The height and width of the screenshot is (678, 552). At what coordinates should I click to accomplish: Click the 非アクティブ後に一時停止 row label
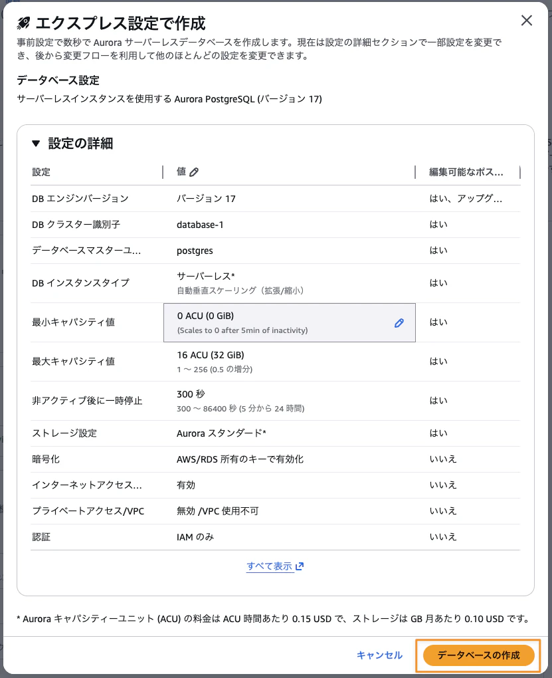pyautogui.click(x=87, y=401)
